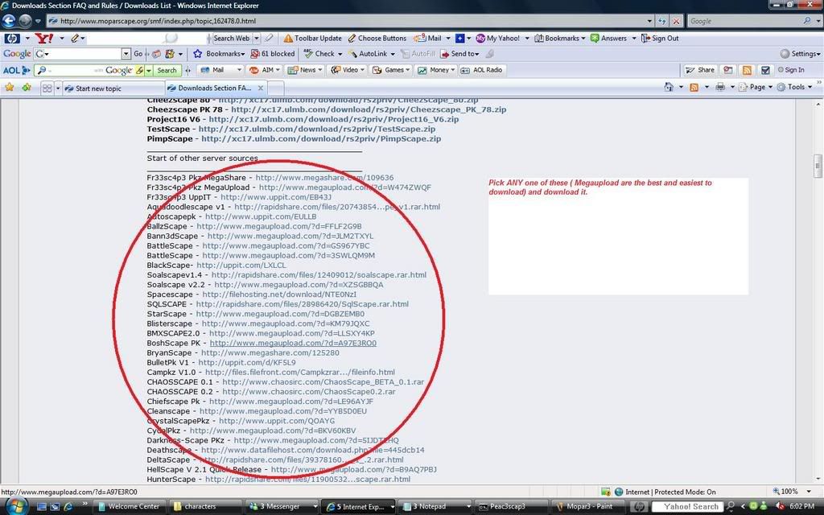Click Sign In on AOL toolbar

(792, 70)
